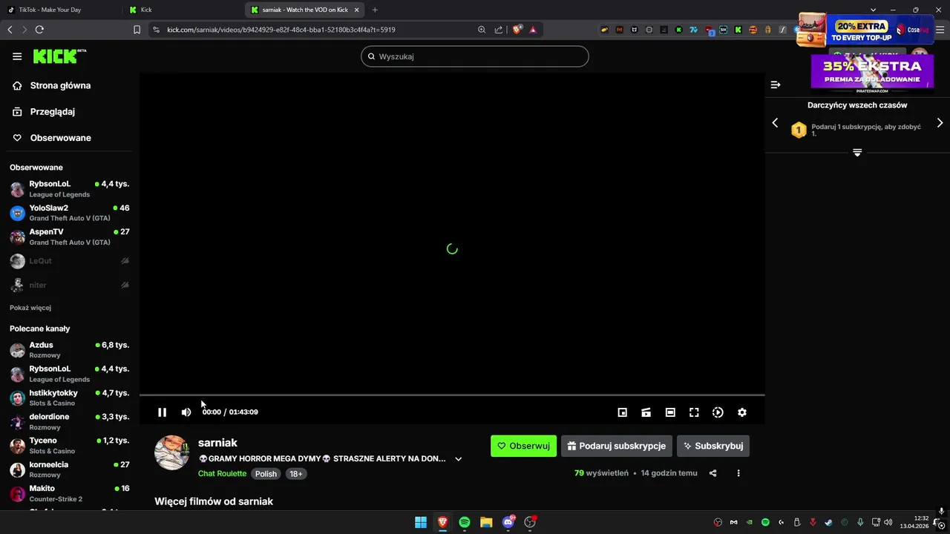Close the sarniak VOD browser tab
Viewport: 950px width, 534px height.
[x=357, y=10]
